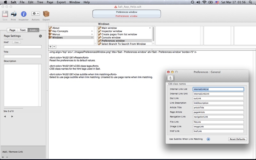Click the minus button under the tree browser
The width and height of the screenshot is (256, 160).
(x=54, y=47)
